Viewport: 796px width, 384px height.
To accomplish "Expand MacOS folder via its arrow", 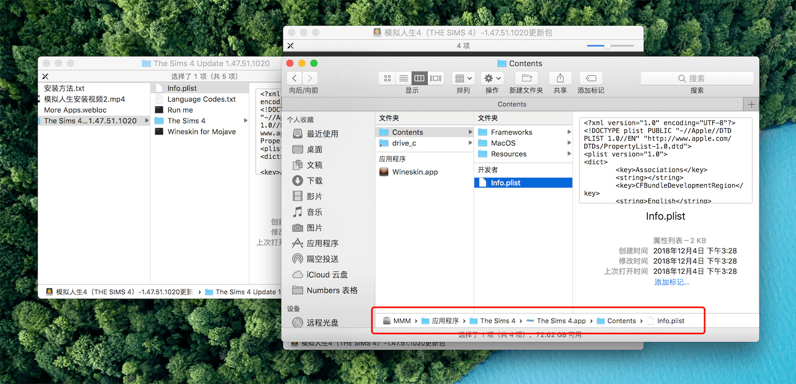I will point(568,143).
